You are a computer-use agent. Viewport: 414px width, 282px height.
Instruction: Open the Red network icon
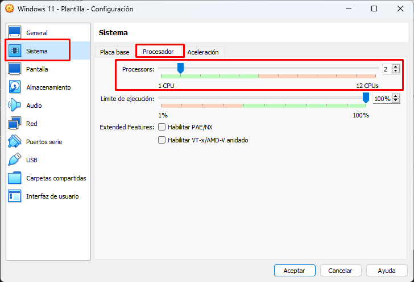coord(15,124)
